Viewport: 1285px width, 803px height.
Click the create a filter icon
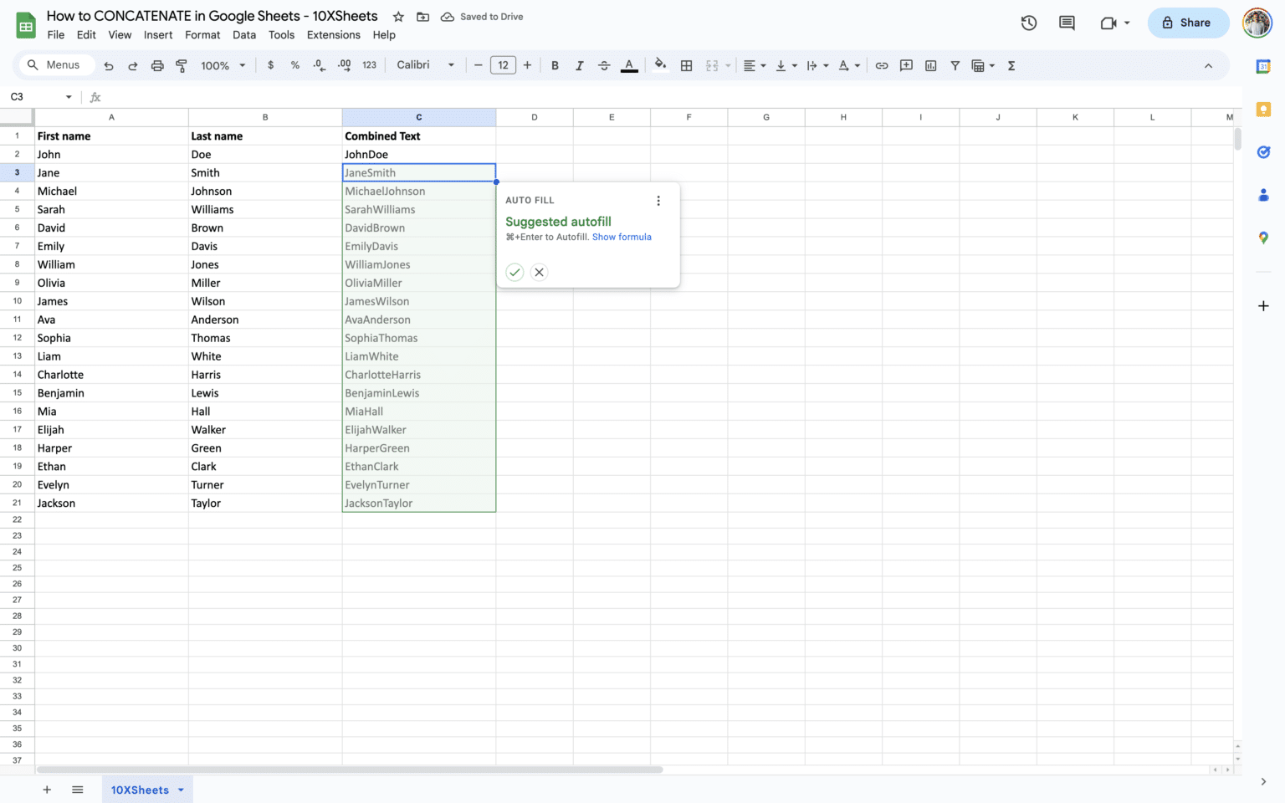pos(955,65)
